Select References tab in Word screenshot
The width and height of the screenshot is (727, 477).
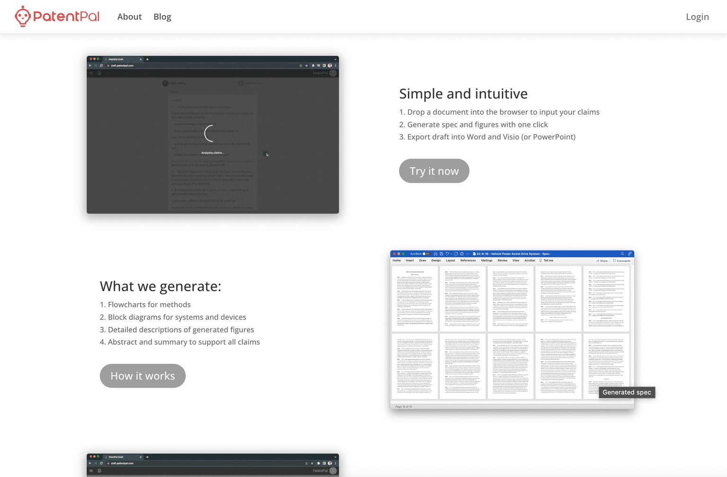[468, 261]
